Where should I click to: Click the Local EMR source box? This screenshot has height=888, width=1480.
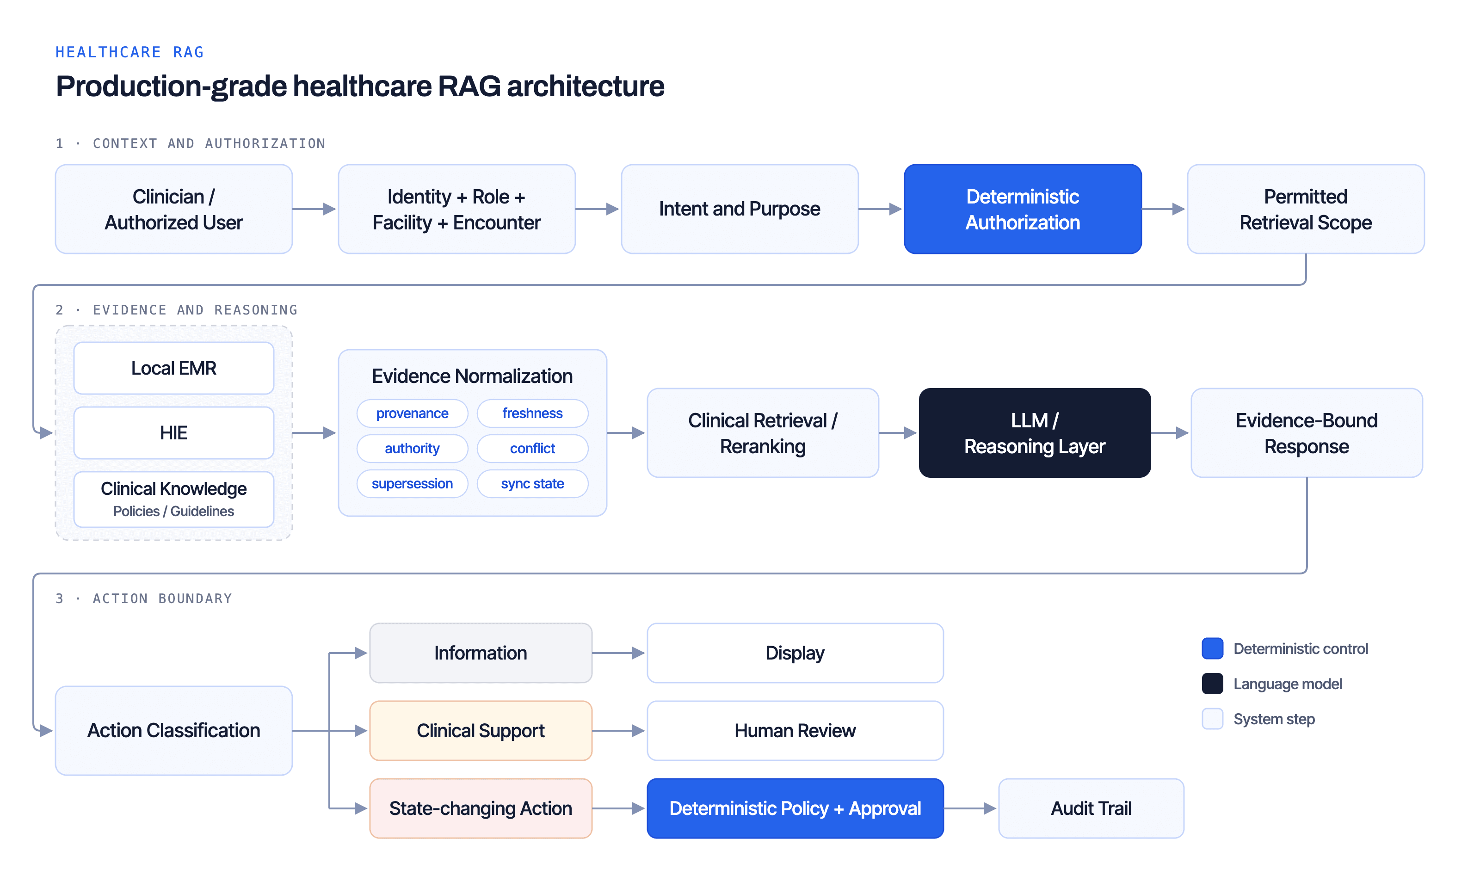point(173,368)
